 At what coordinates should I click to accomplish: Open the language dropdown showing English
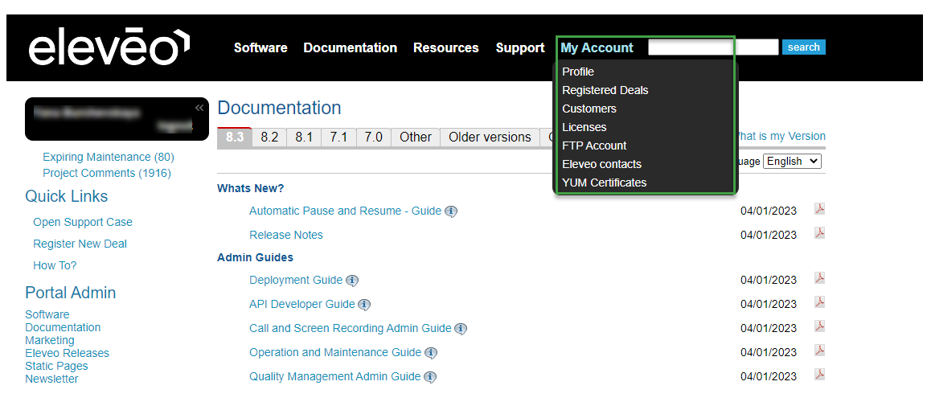point(792,161)
